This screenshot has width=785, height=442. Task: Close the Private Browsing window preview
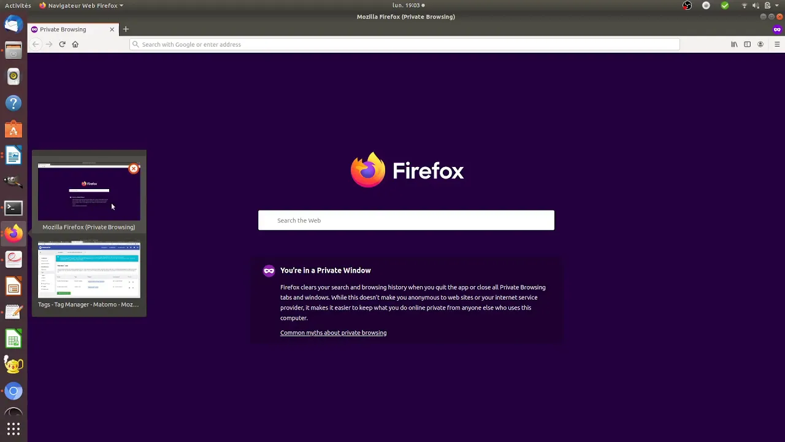134,168
